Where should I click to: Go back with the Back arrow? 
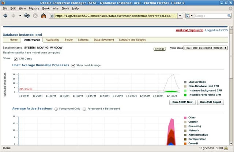click(x=5, y=16)
